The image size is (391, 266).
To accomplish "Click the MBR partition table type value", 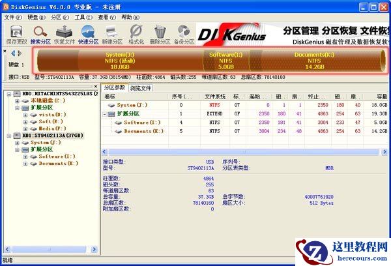I will (x=329, y=168).
